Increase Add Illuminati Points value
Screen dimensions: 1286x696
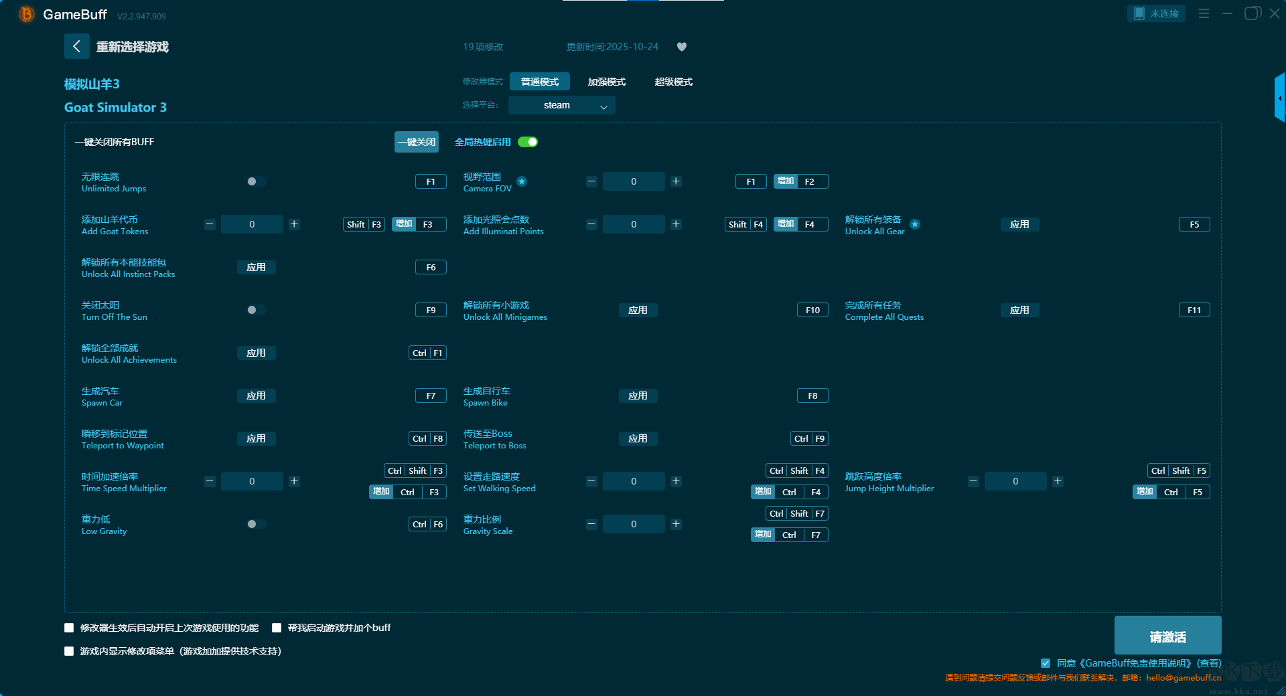[x=676, y=224]
